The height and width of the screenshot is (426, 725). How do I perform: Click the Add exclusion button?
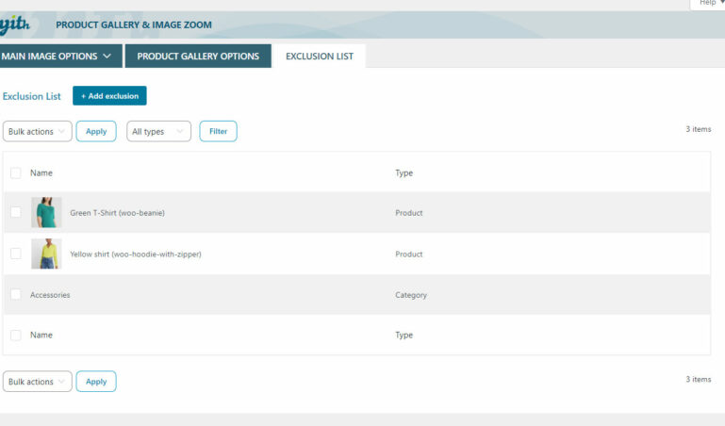pos(109,96)
